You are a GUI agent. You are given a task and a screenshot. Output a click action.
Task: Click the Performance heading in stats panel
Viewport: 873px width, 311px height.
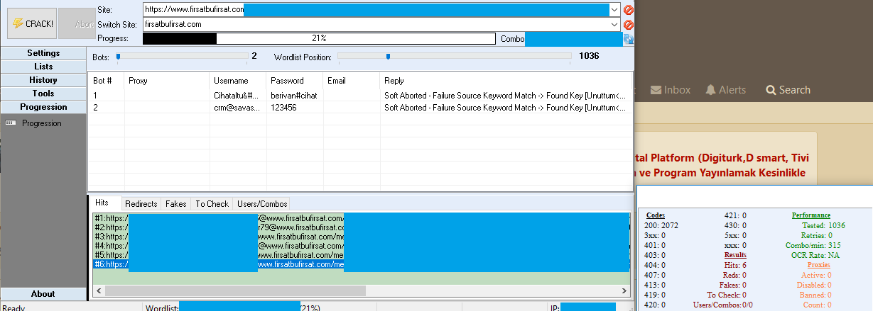(810, 215)
